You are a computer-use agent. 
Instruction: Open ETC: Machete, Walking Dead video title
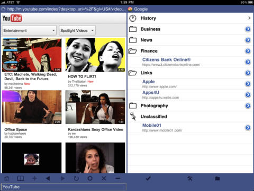(x=31, y=76)
